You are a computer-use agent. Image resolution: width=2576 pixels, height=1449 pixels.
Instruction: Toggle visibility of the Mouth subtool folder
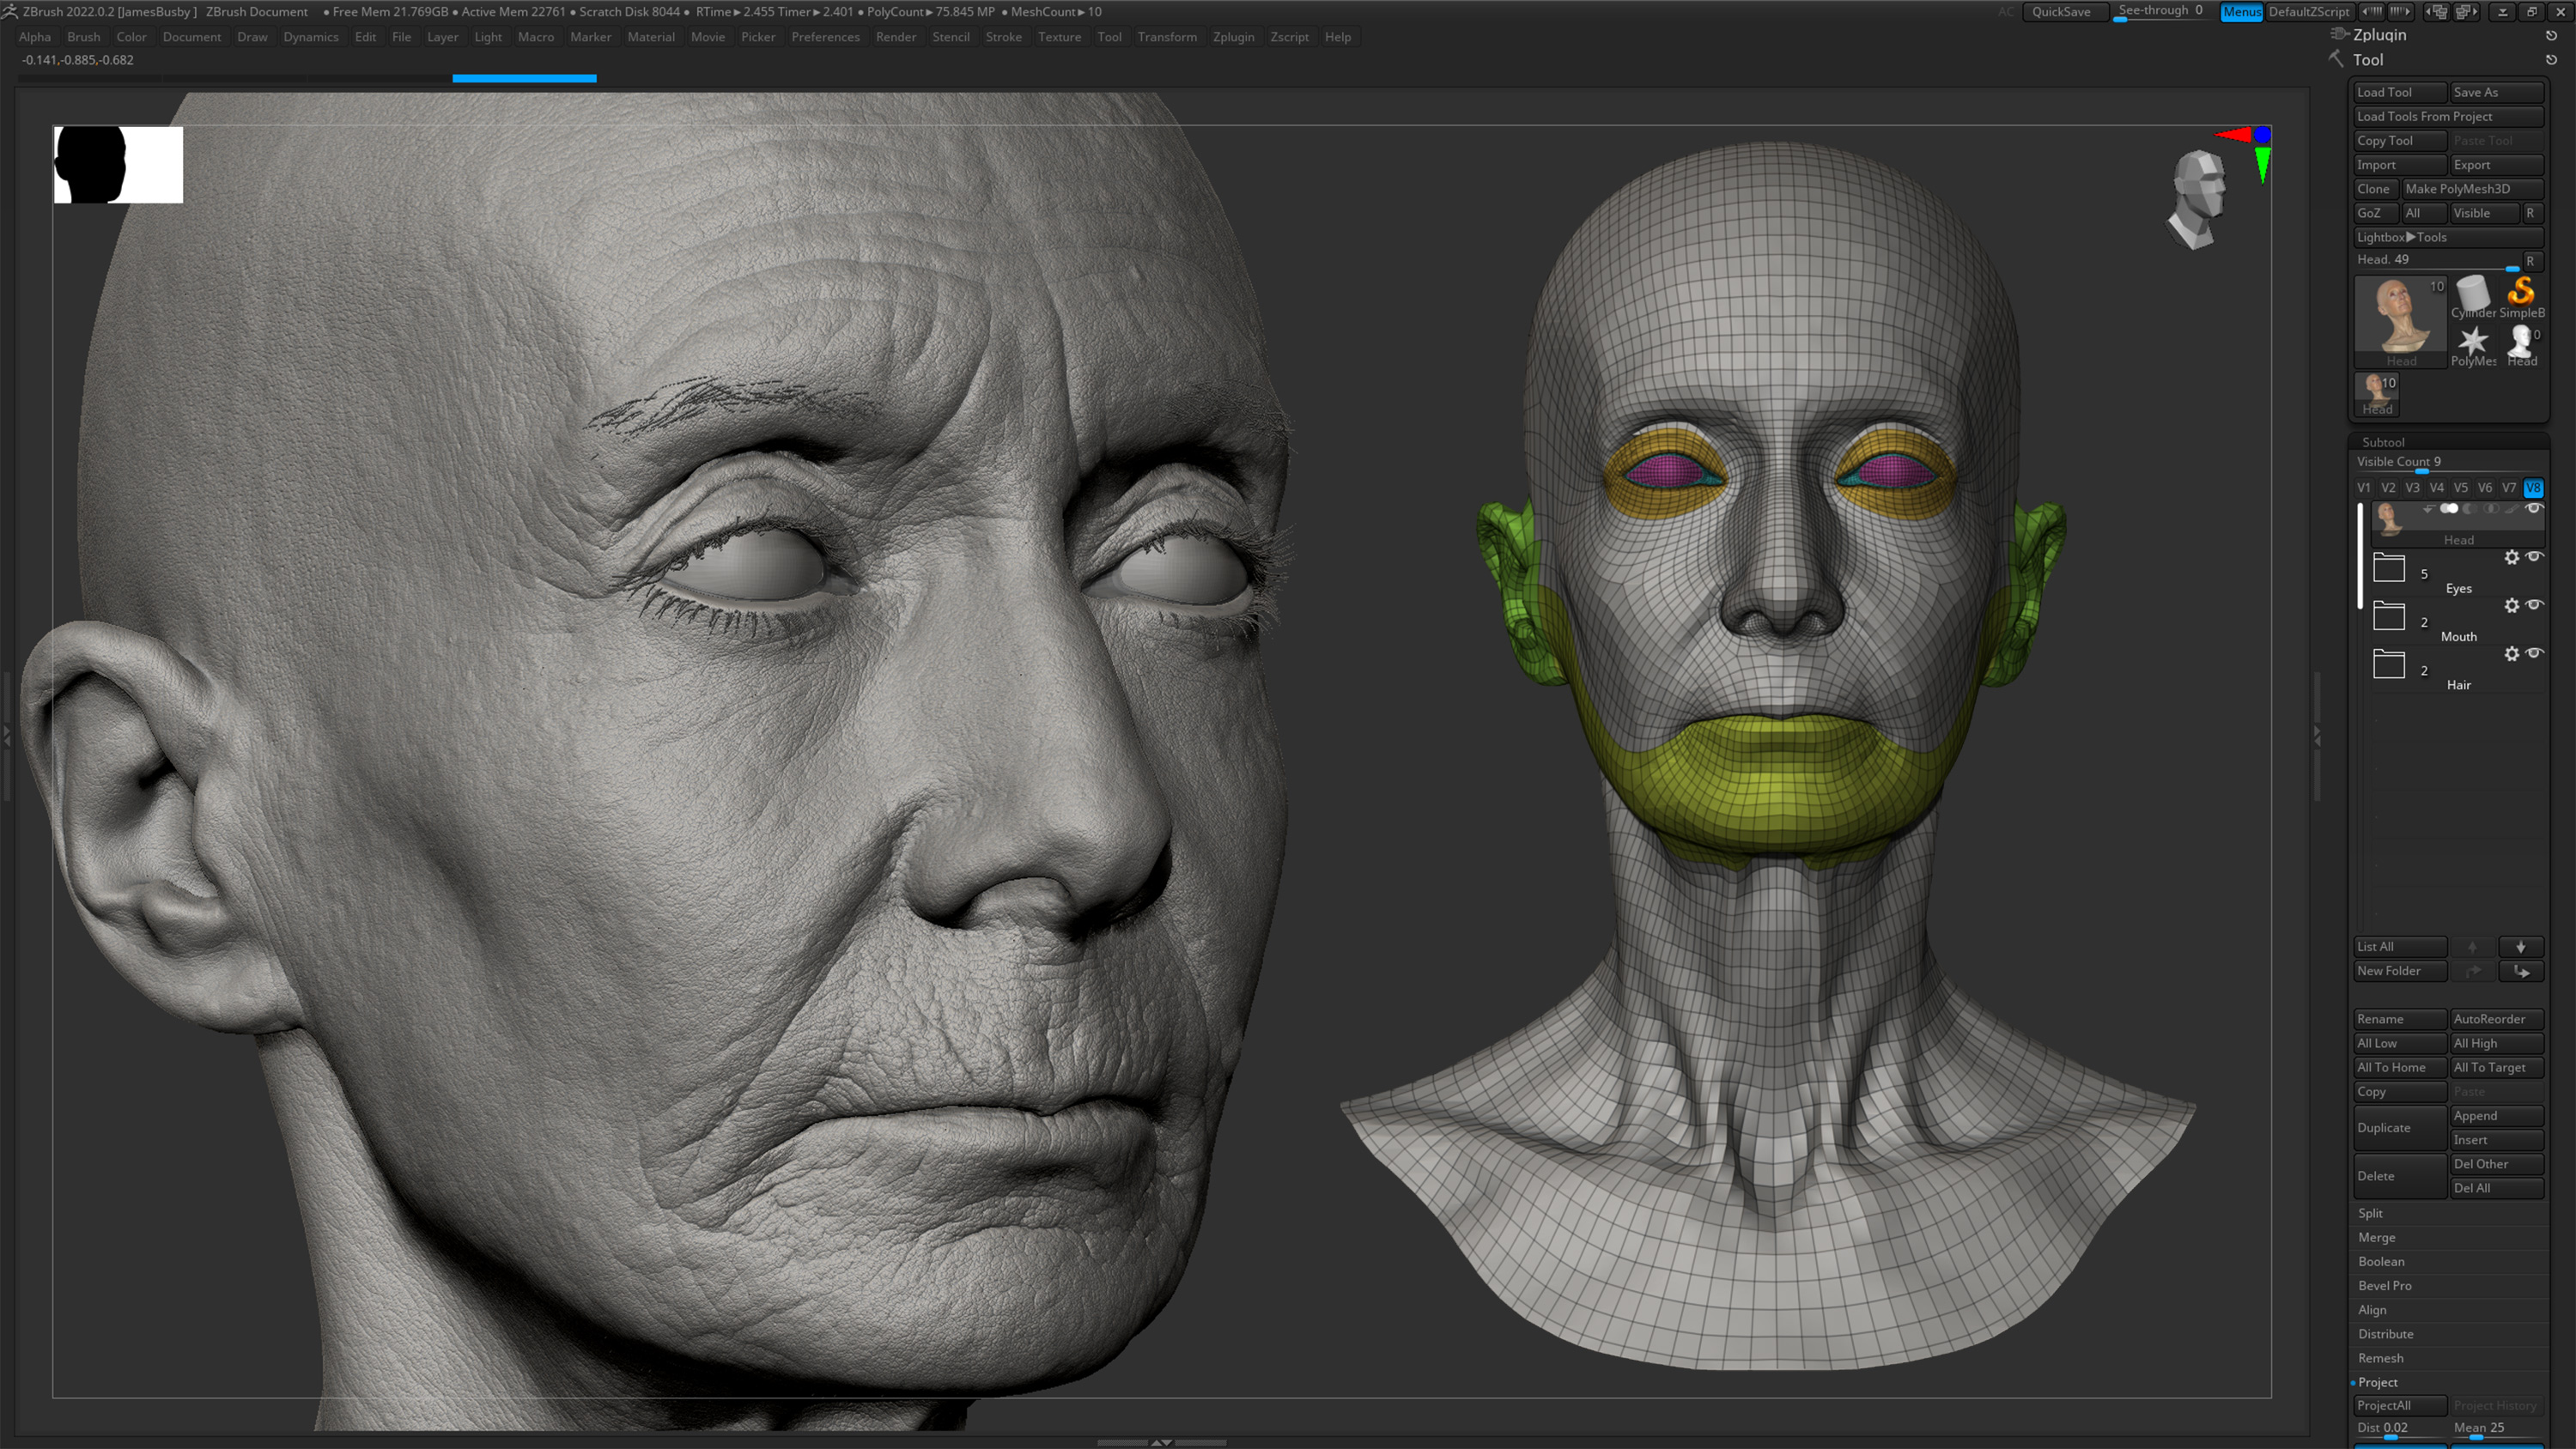pyautogui.click(x=2534, y=605)
